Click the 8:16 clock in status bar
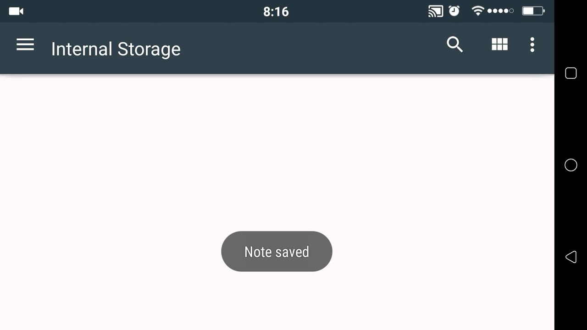The width and height of the screenshot is (587, 330). pyautogui.click(x=276, y=11)
